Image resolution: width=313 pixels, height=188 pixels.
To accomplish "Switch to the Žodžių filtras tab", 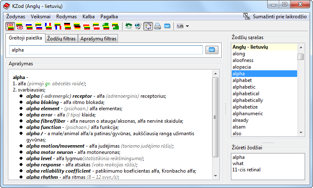I will (x=61, y=38).
